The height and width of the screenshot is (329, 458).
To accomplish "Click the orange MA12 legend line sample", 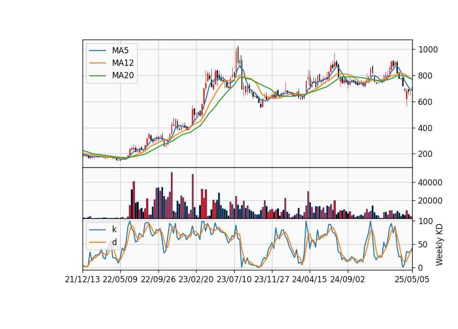I will tap(97, 63).
